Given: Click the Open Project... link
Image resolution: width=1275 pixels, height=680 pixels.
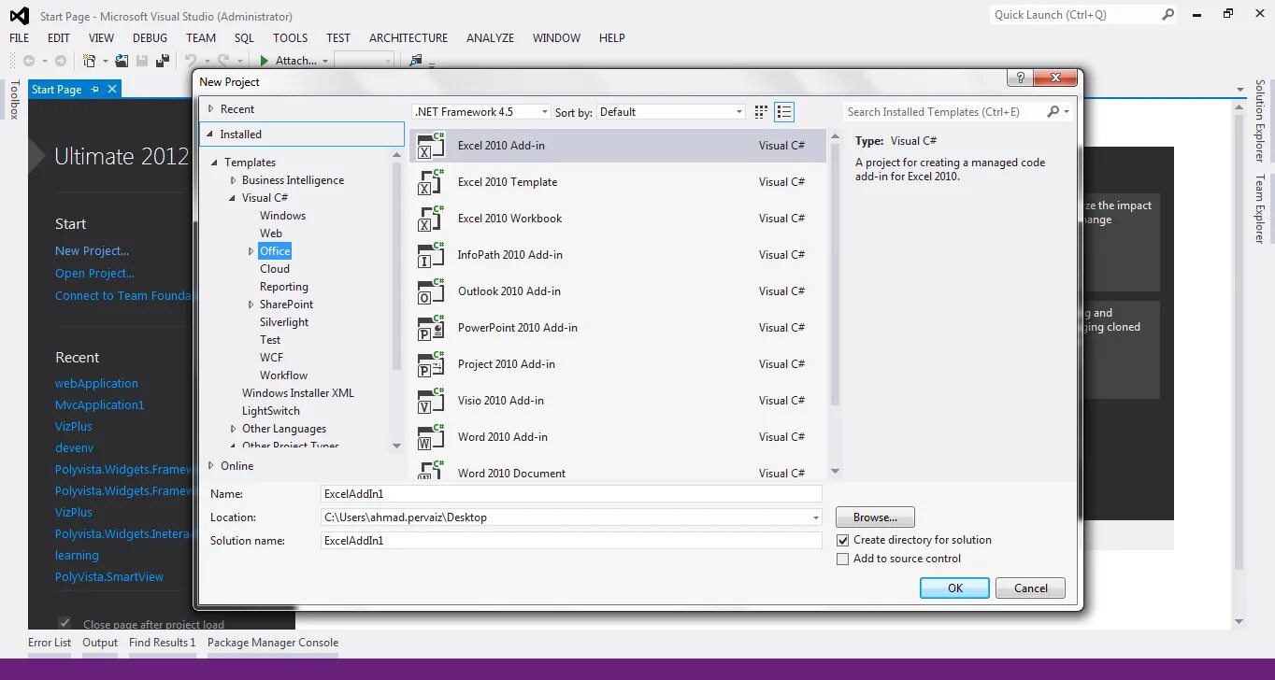Looking at the screenshot, I should tap(94, 274).
